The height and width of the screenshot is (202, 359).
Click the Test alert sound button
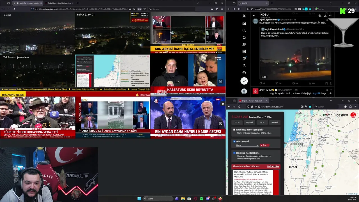[x=264, y=145]
